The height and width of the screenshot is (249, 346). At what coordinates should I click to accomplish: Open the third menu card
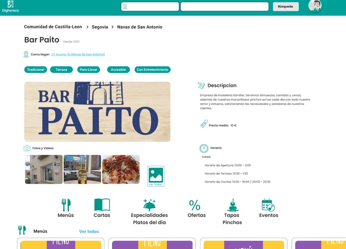[x=244, y=244]
